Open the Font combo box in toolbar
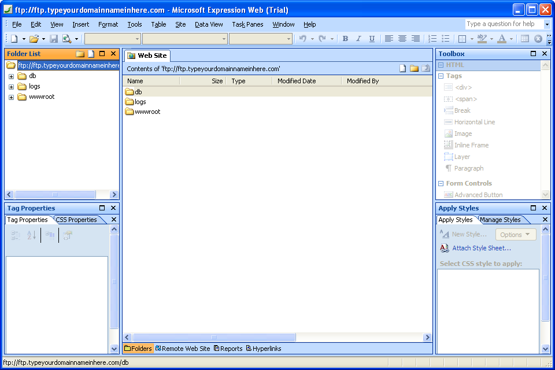The height and width of the screenshot is (370, 555). point(185,39)
